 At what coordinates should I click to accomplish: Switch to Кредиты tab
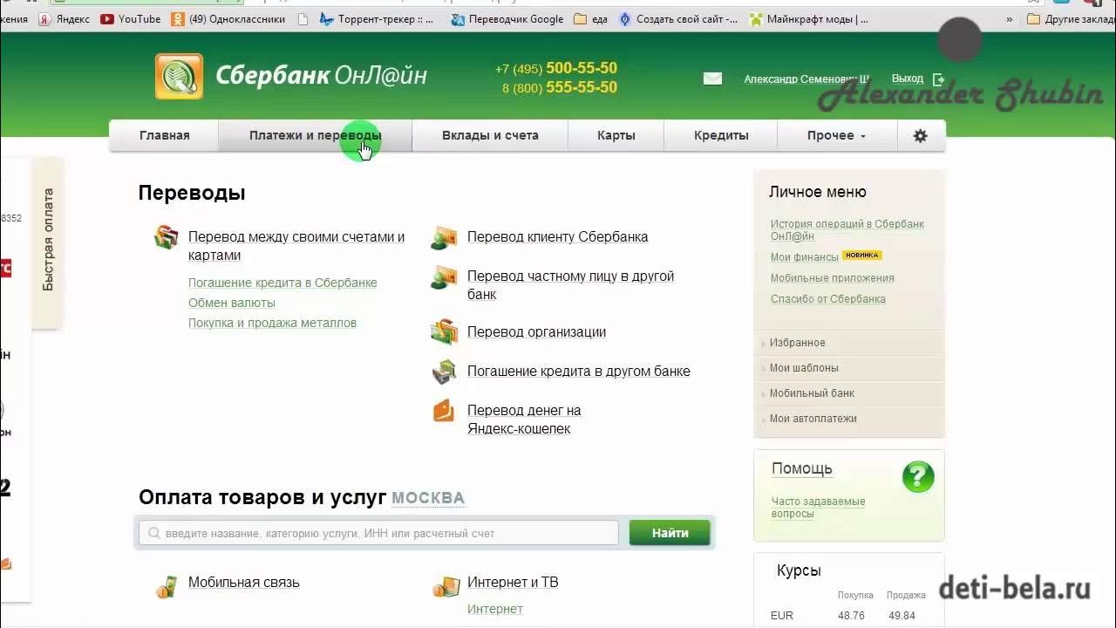[721, 136]
